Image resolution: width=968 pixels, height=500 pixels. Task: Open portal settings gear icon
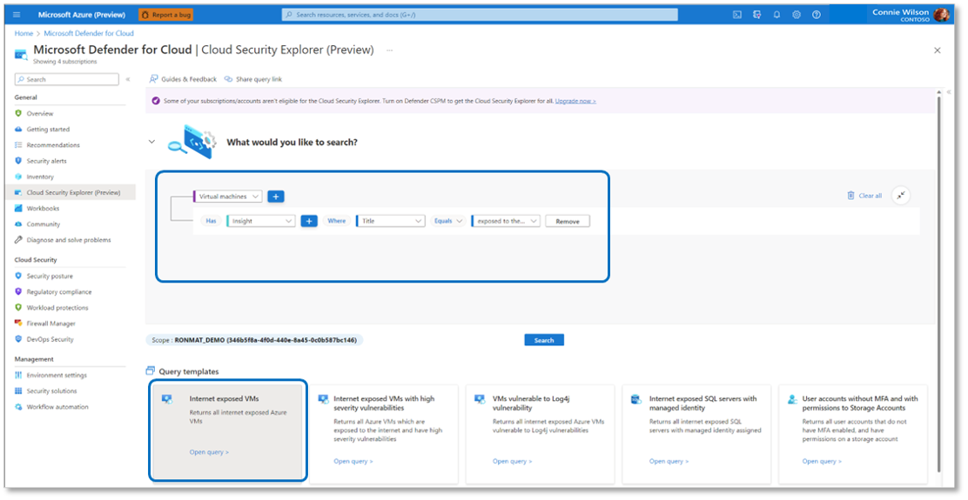797,15
